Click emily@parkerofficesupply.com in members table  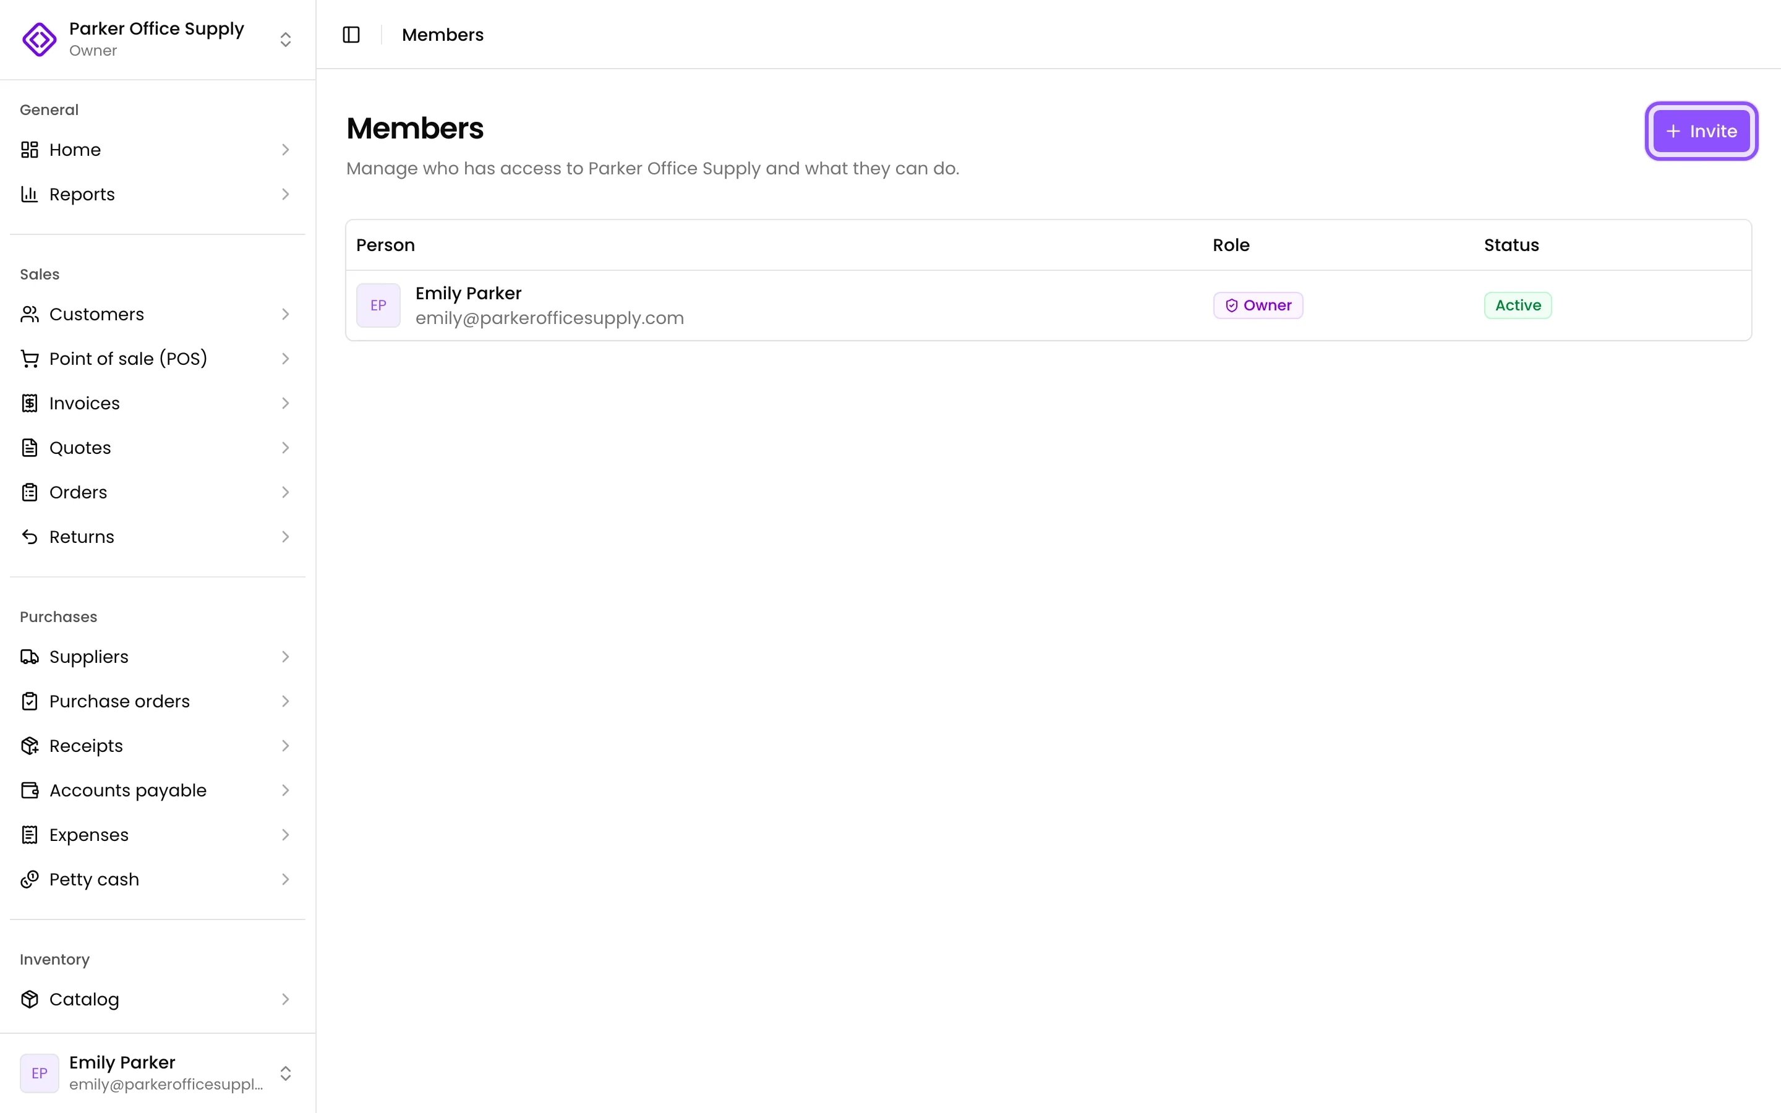(550, 318)
